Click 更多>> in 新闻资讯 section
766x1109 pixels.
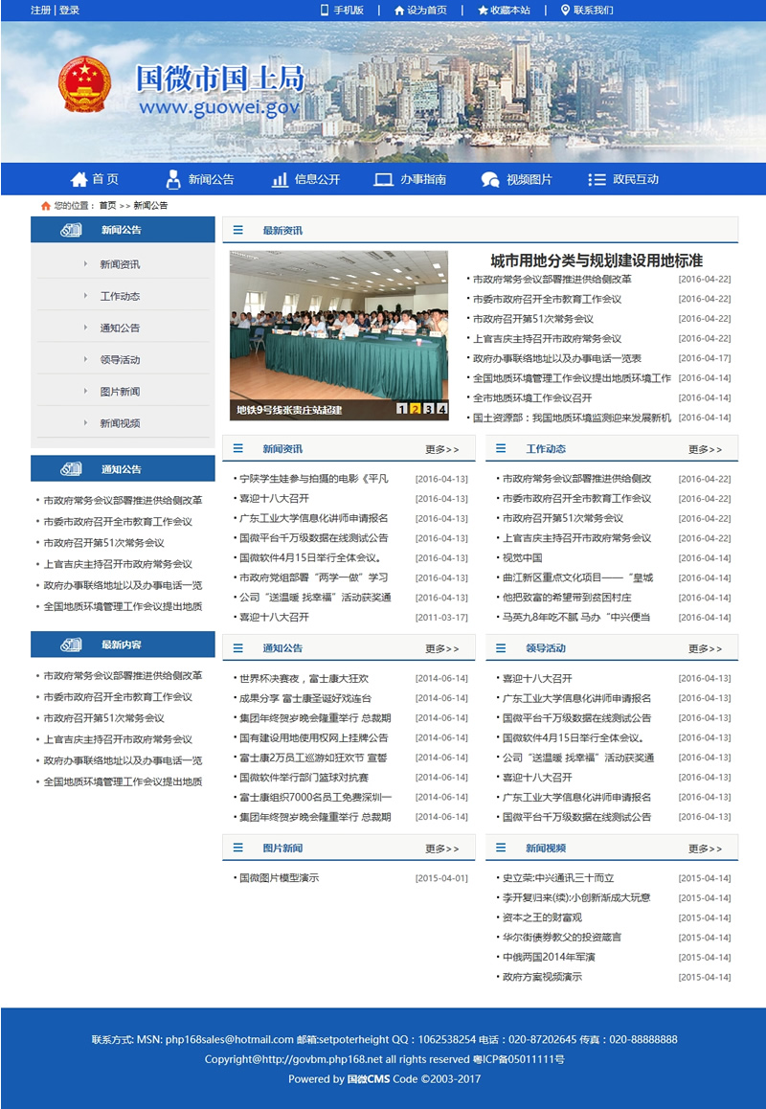(442, 450)
